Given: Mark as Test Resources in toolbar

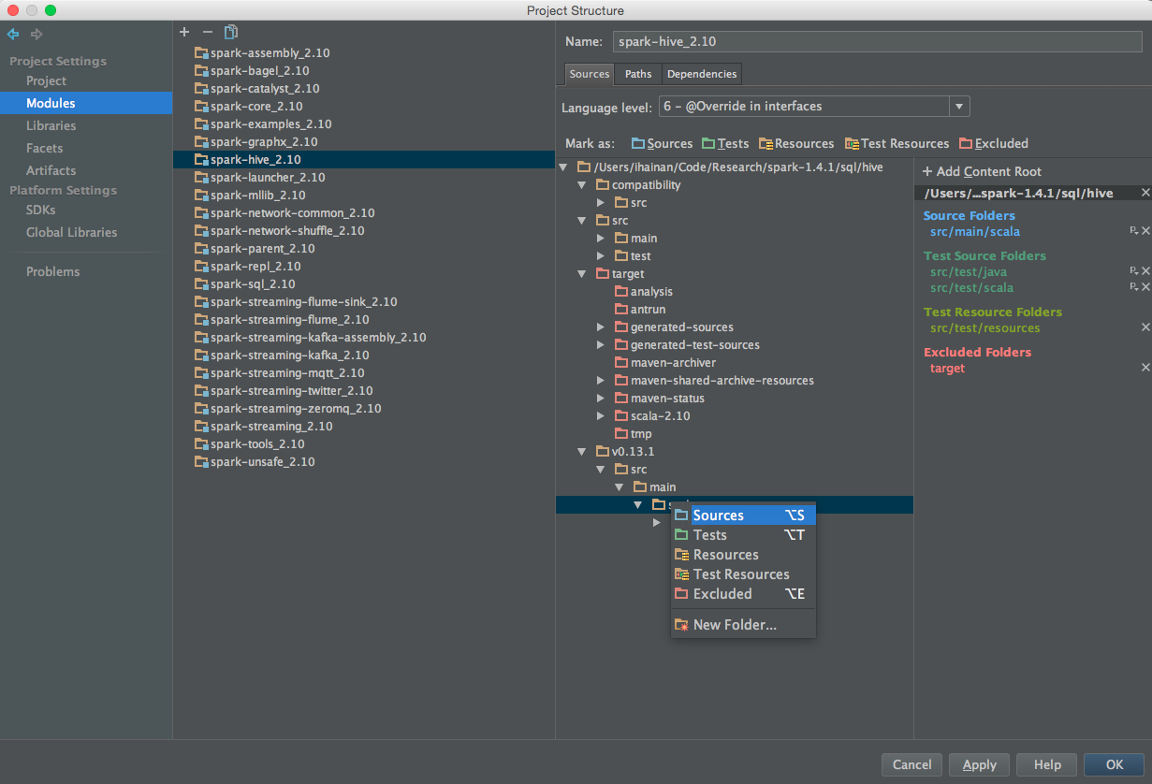Looking at the screenshot, I should click(897, 143).
